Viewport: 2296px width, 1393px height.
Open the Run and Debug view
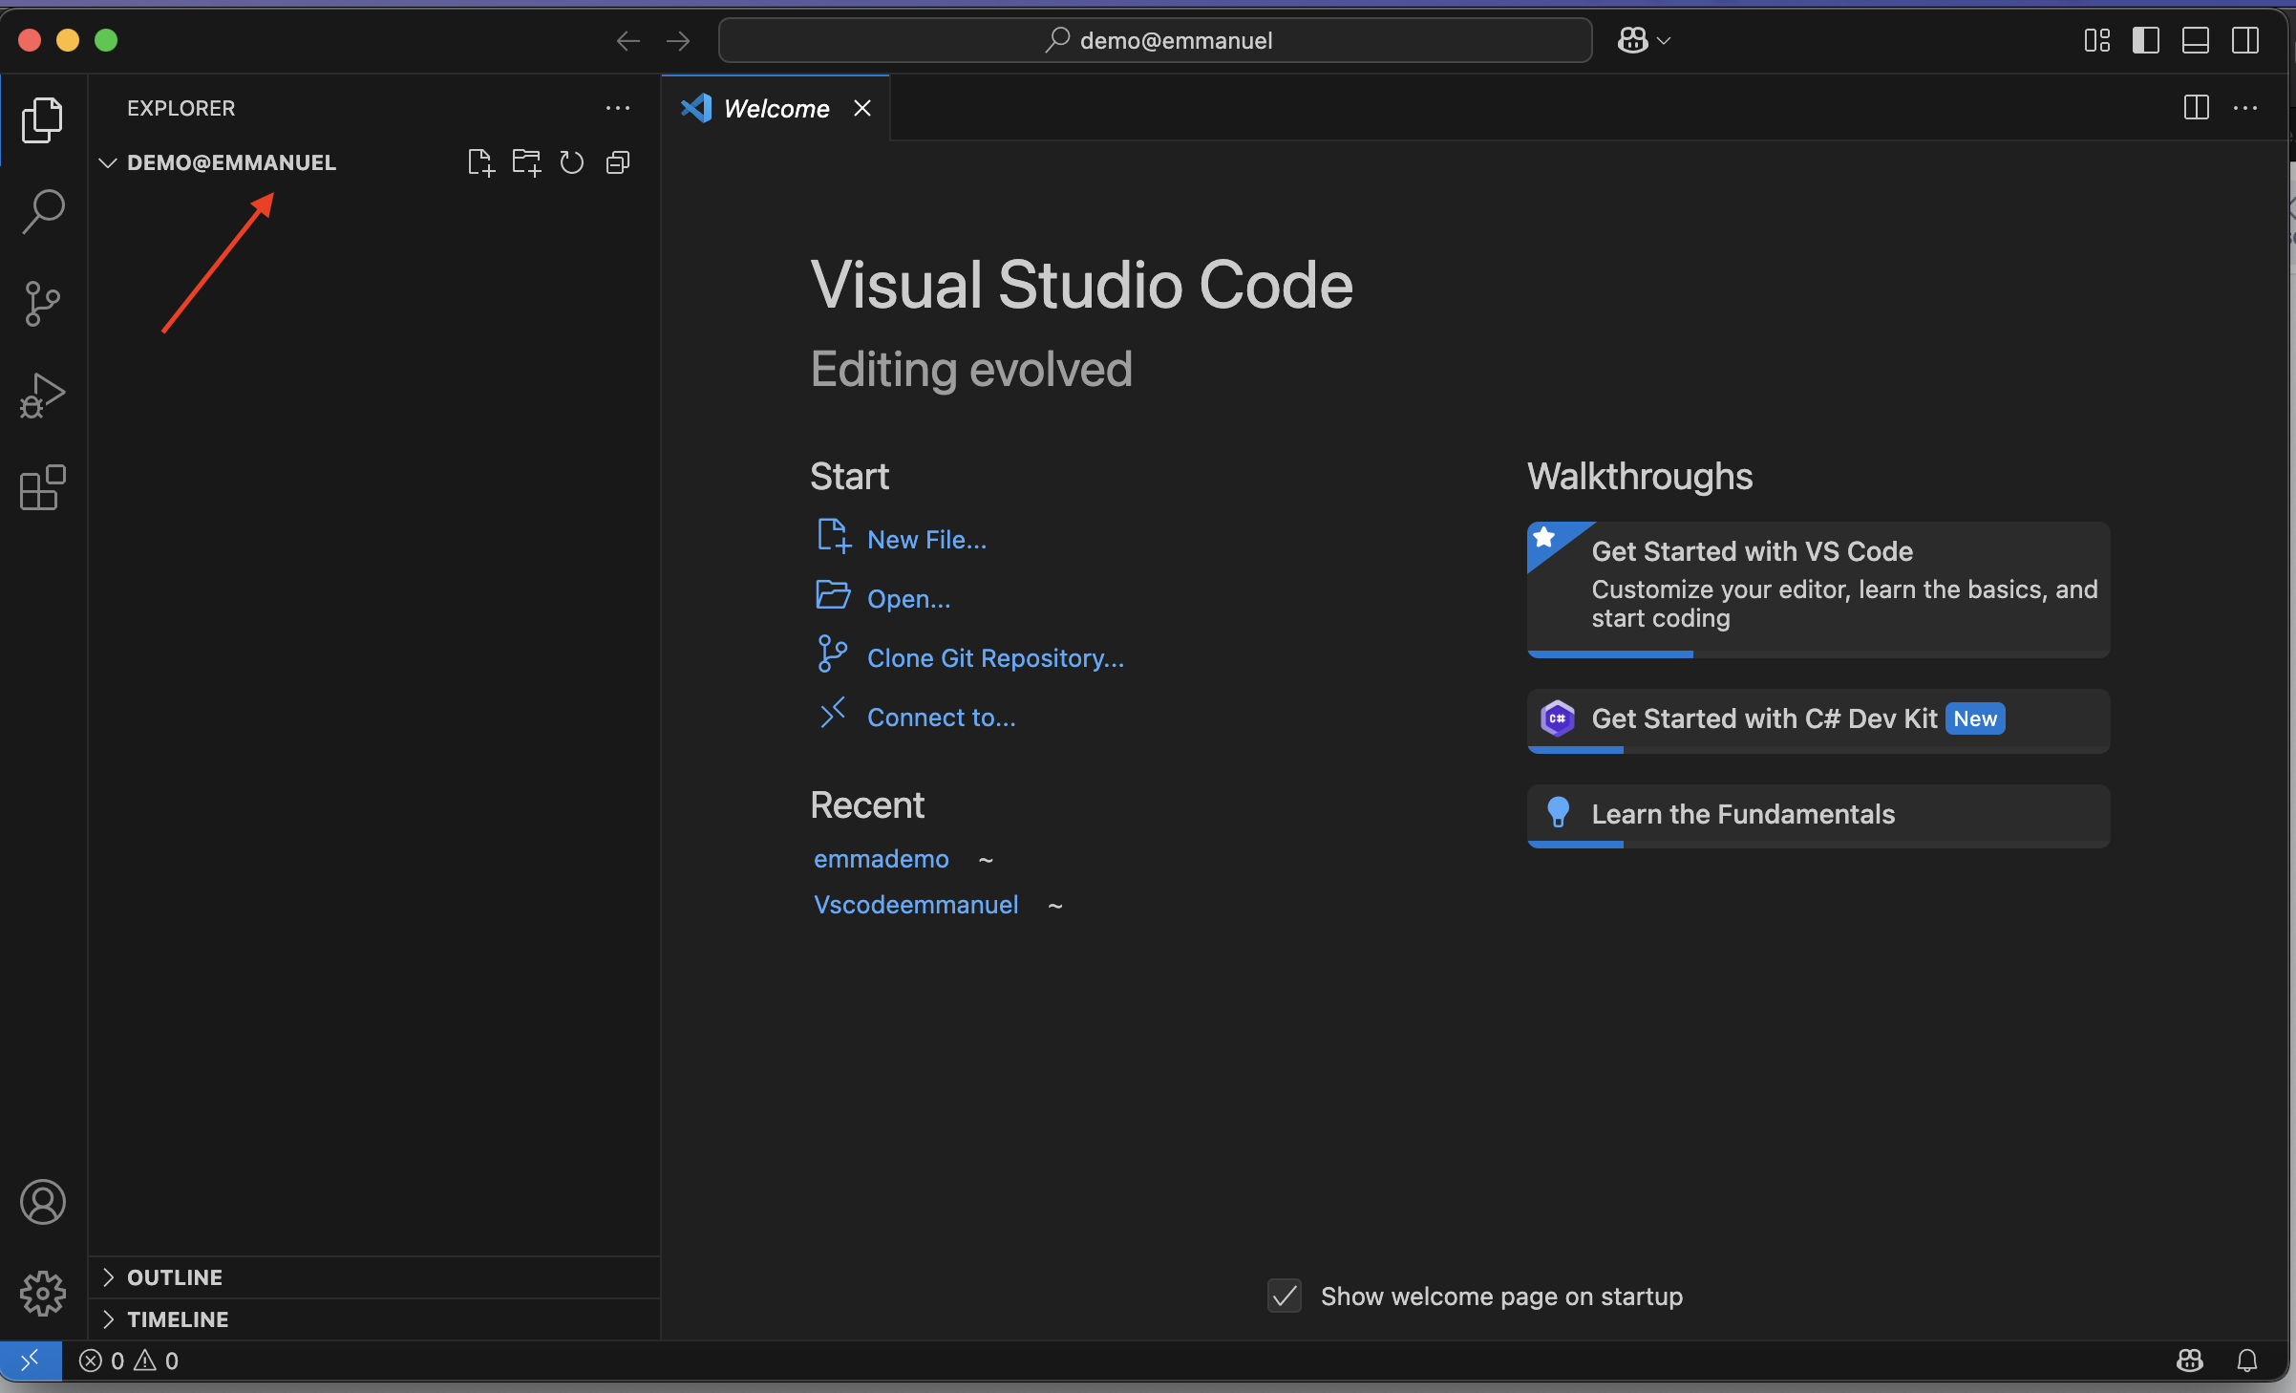[x=43, y=396]
